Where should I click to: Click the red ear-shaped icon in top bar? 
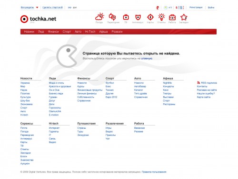(x=158, y=8)
